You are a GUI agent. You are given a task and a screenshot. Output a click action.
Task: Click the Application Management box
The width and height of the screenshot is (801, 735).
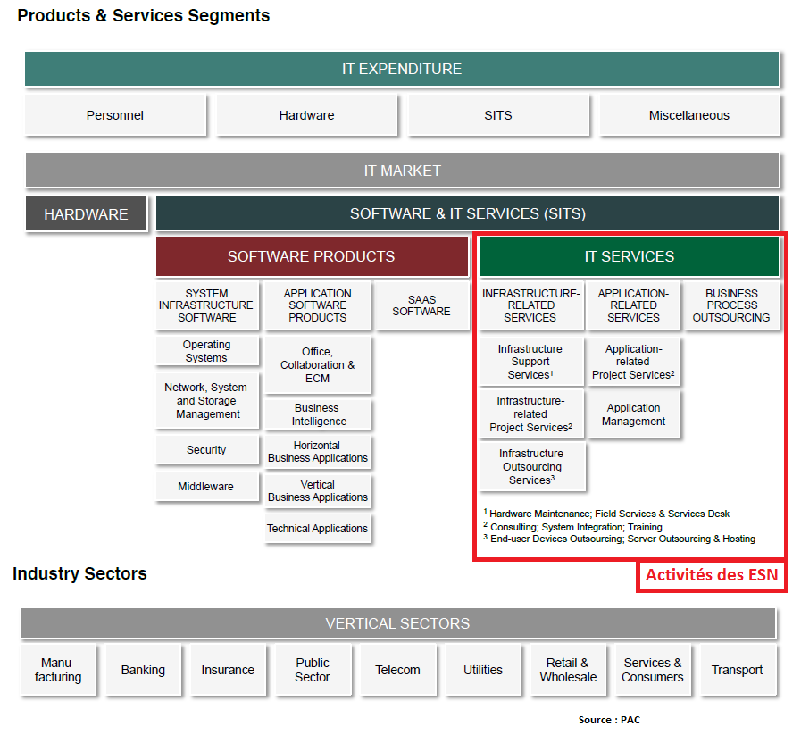[633, 414]
